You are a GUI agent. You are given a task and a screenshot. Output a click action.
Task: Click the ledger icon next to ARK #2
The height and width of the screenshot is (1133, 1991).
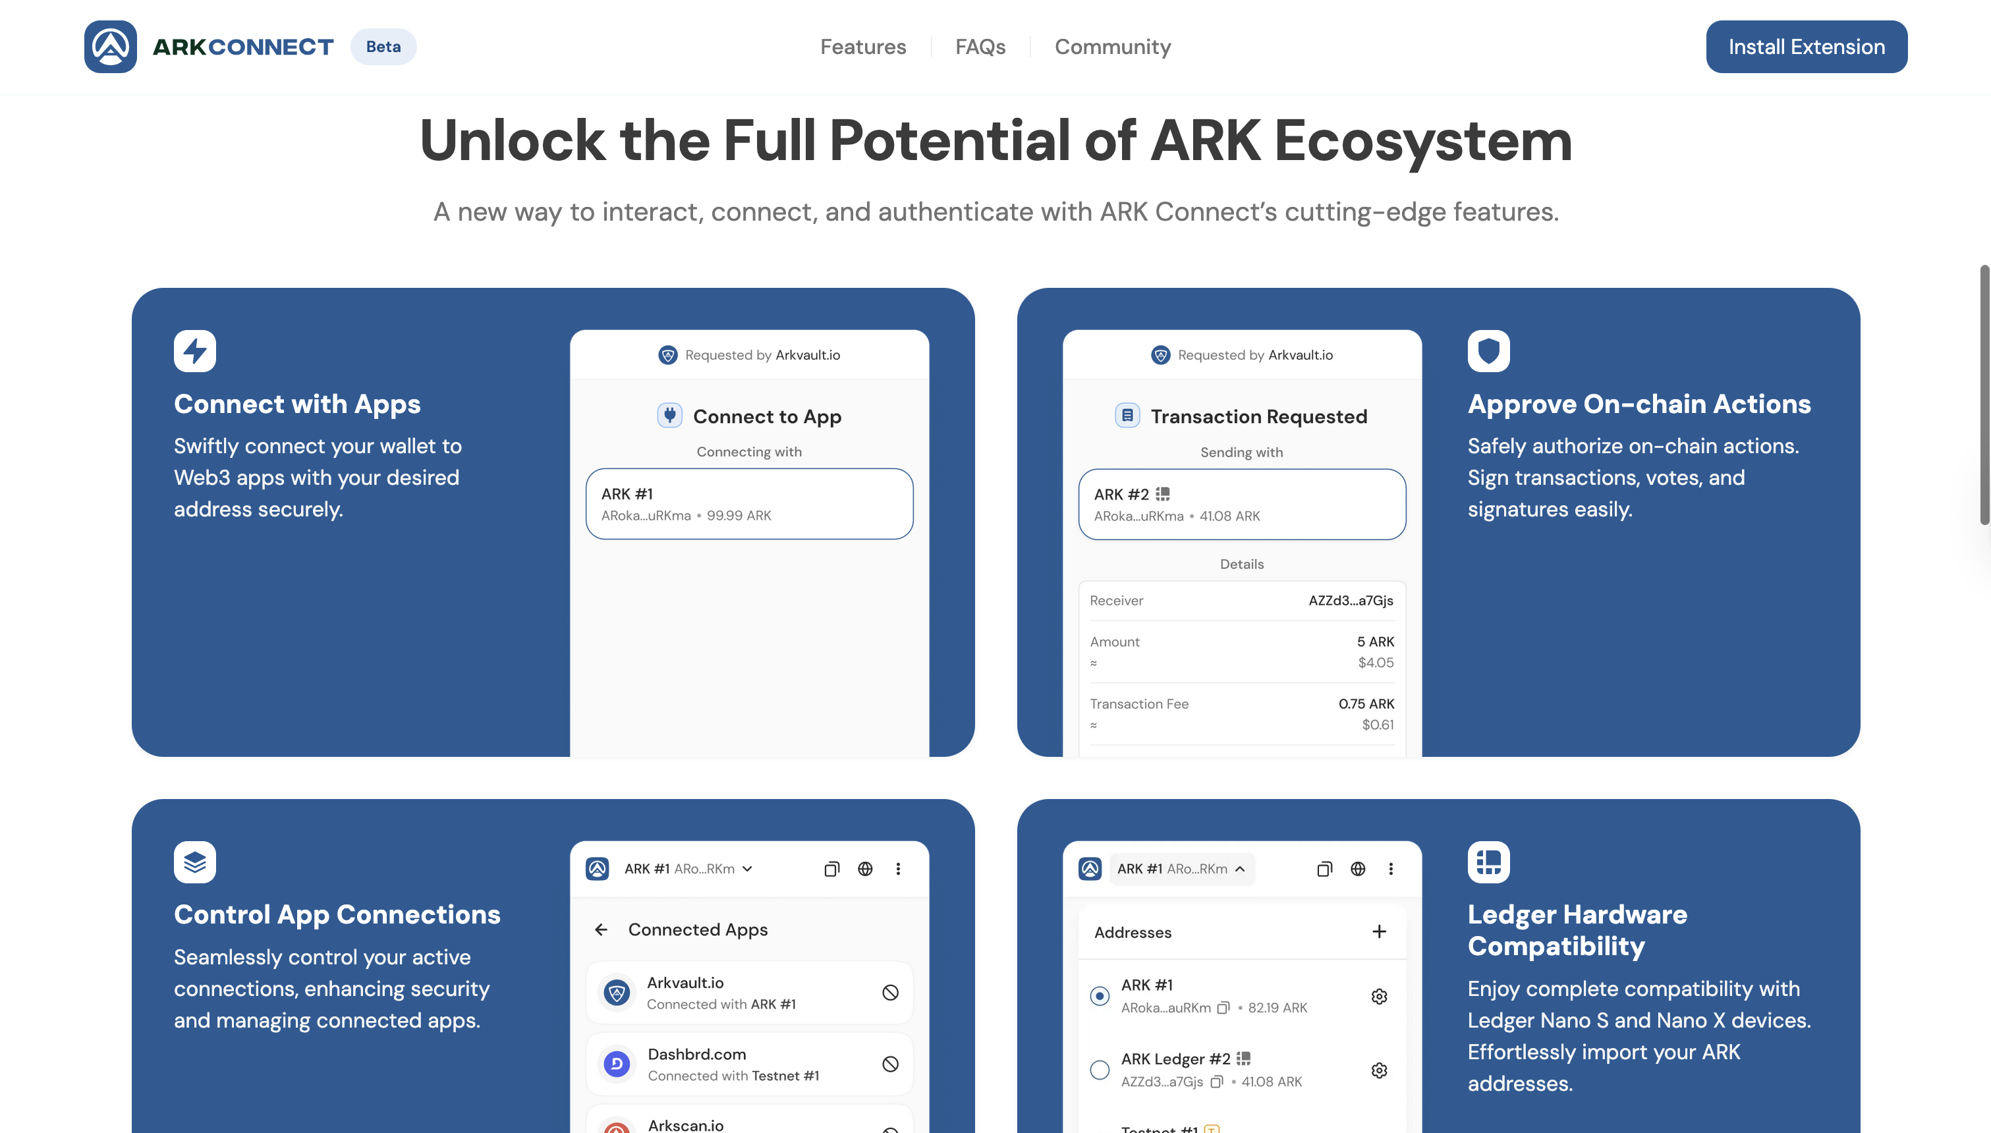click(1163, 494)
